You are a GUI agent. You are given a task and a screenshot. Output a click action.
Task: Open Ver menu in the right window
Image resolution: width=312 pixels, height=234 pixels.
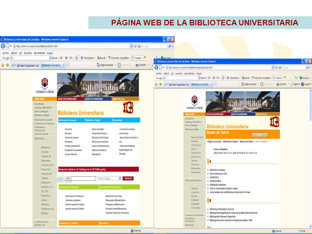172,73
